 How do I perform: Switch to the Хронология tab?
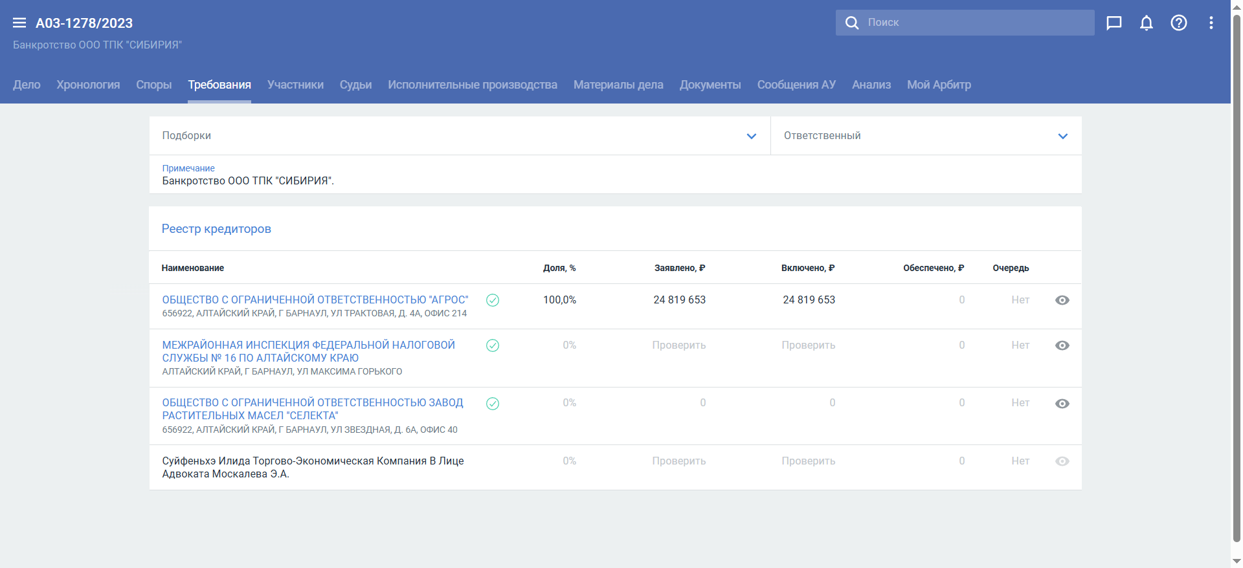point(88,85)
